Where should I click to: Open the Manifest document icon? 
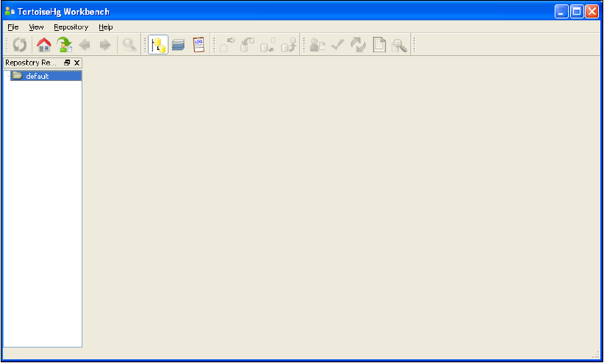pyautogui.click(x=379, y=45)
